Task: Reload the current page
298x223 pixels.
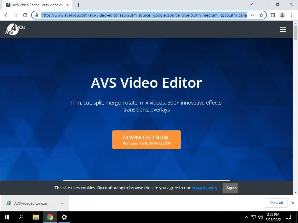Action: [25, 15]
